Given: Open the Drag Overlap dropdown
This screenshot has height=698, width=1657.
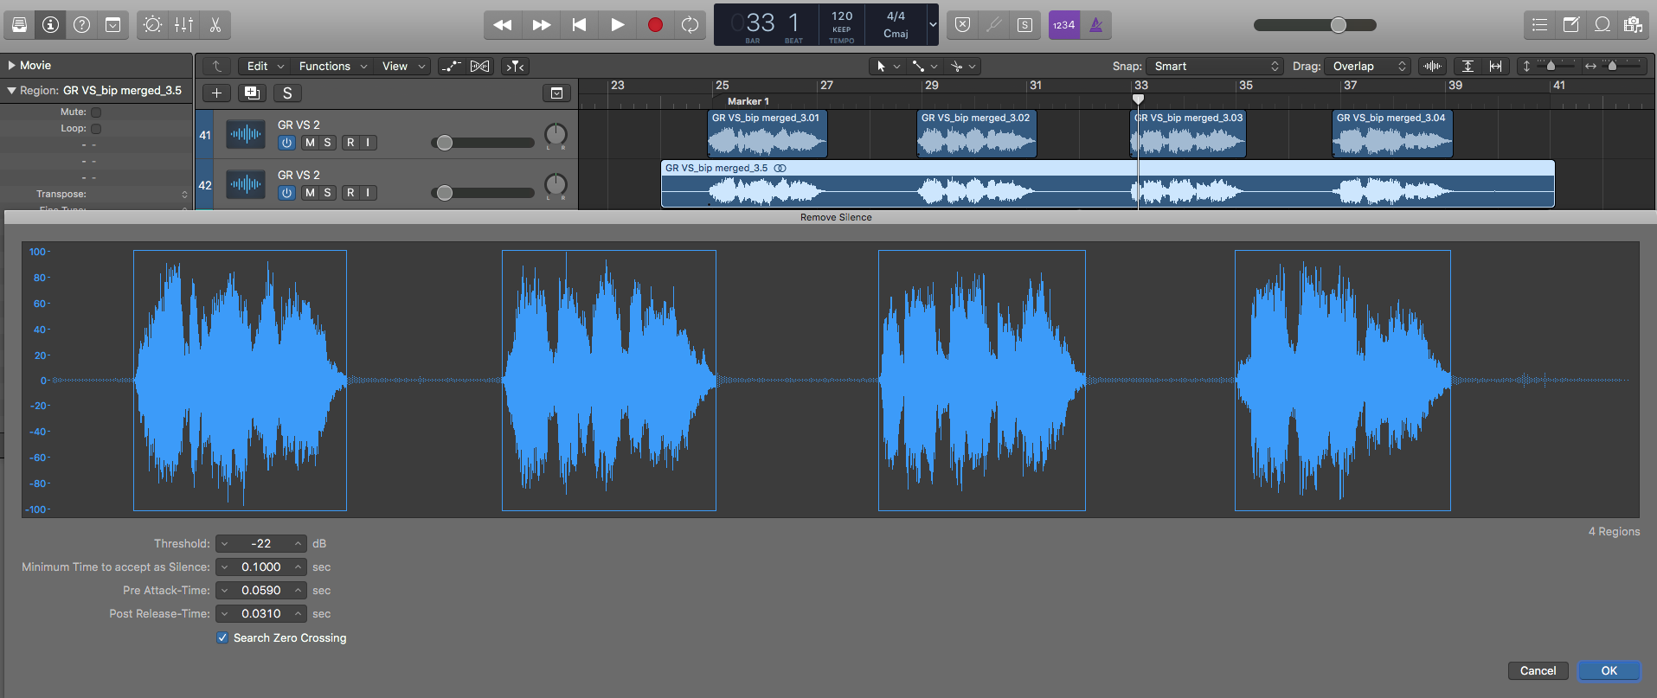Looking at the screenshot, I should click(x=1368, y=67).
